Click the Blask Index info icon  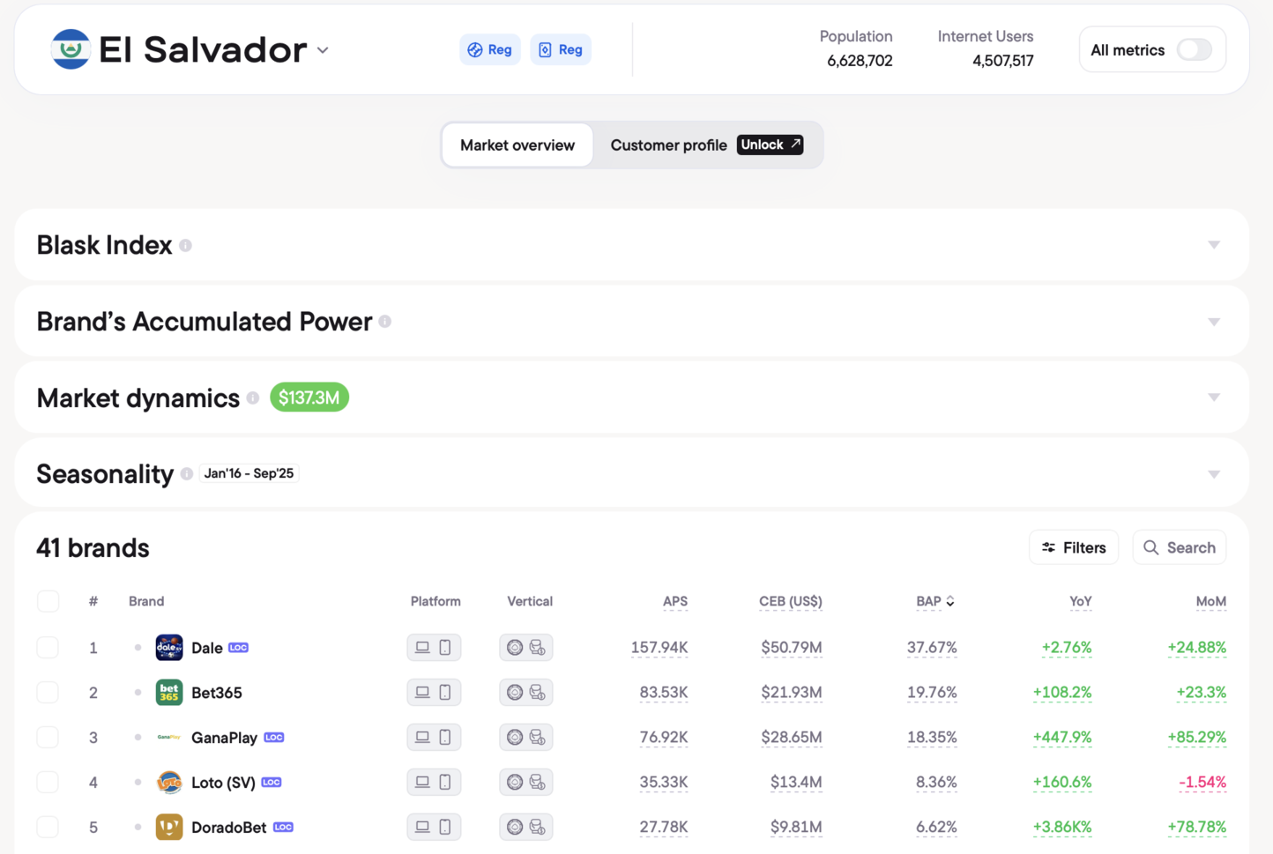tap(185, 246)
